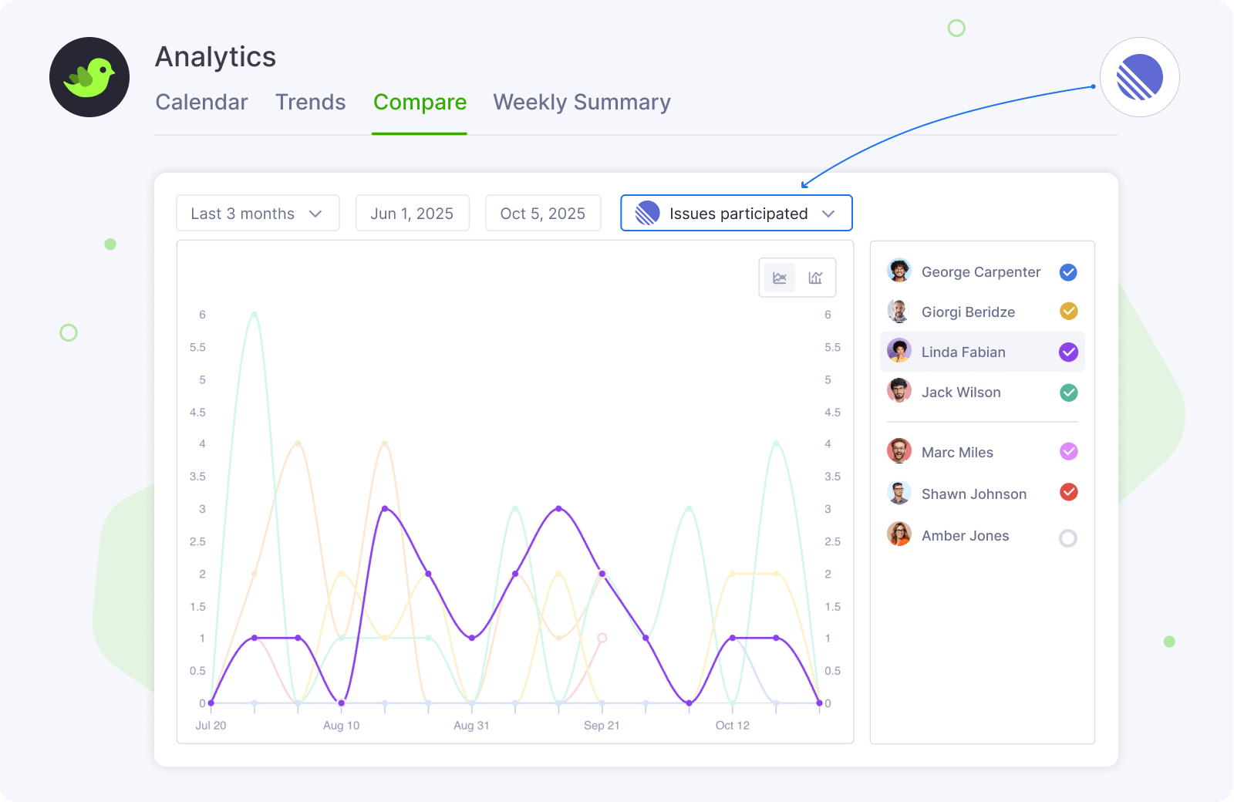Switch to line chart view
The image size is (1234, 802).
pyautogui.click(x=780, y=278)
